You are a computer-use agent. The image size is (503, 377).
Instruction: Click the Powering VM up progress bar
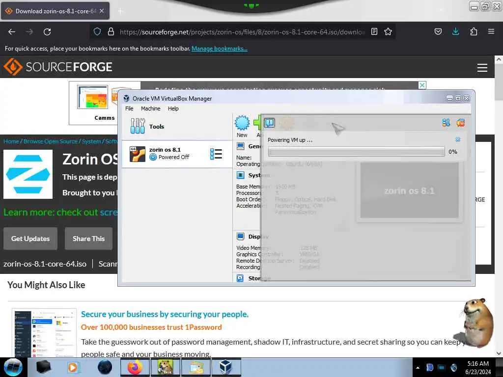click(x=356, y=152)
